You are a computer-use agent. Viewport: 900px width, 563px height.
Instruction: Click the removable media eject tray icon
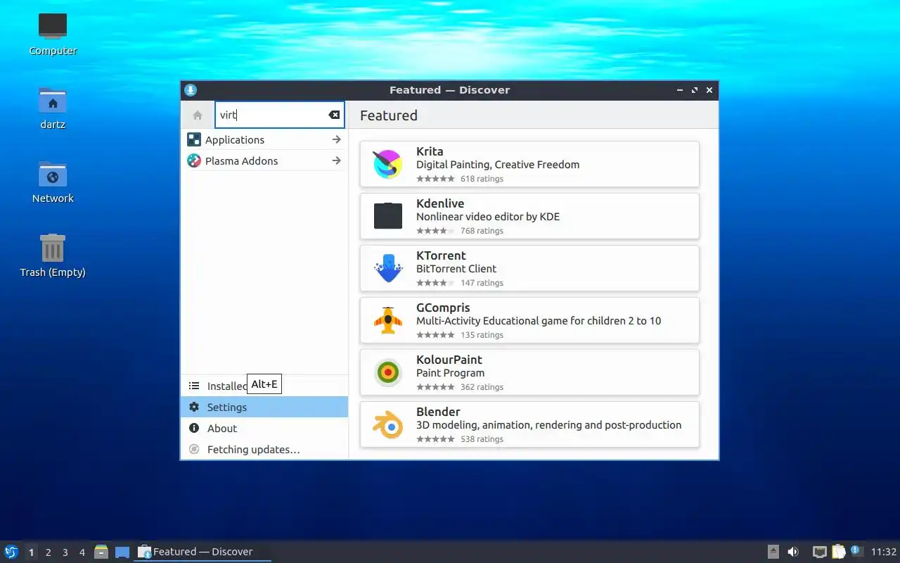773,552
